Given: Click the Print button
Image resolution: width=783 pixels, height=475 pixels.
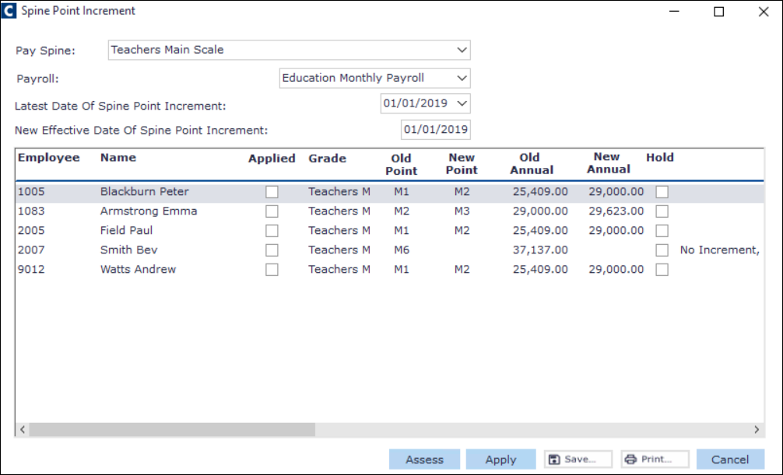Looking at the screenshot, I should (655, 459).
